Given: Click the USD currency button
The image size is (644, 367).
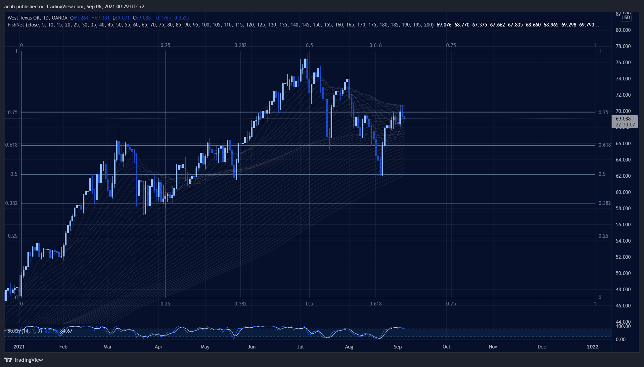Looking at the screenshot, I should point(625,18).
